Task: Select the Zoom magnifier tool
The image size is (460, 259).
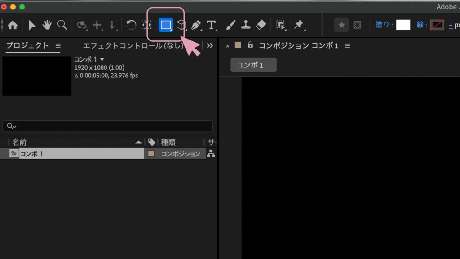Action: click(x=62, y=25)
